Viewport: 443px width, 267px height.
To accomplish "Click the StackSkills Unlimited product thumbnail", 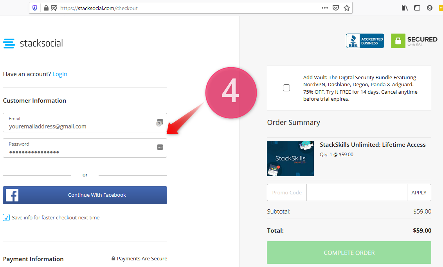I will pos(290,158).
